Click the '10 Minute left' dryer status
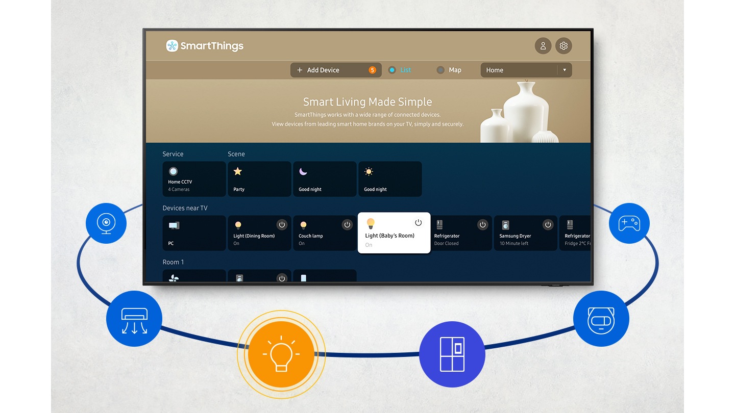 [514, 243]
